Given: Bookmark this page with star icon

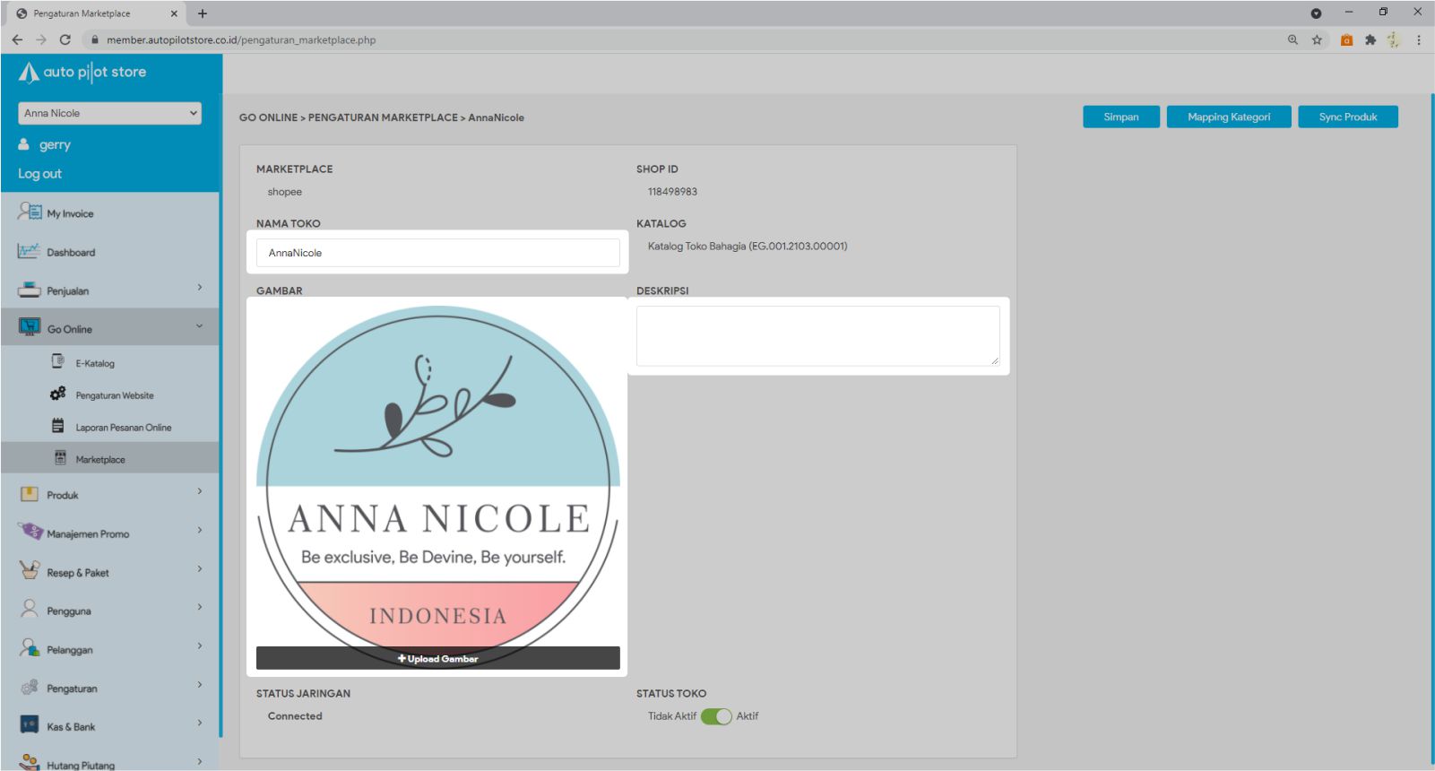Looking at the screenshot, I should (1317, 39).
